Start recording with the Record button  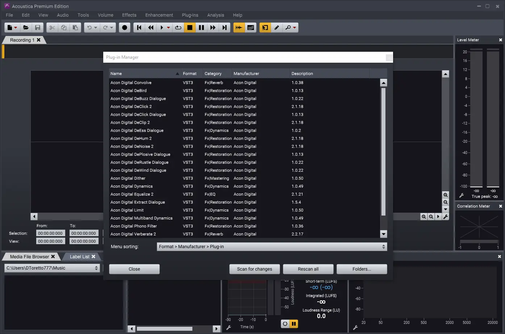[x=125, y=28]
